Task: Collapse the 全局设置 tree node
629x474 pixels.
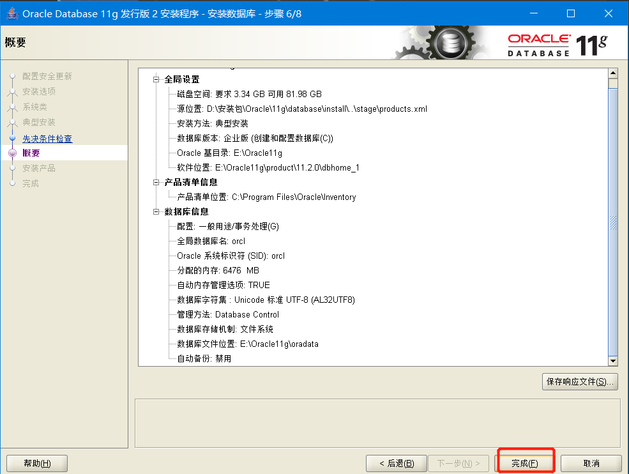Action: (155, 79)
